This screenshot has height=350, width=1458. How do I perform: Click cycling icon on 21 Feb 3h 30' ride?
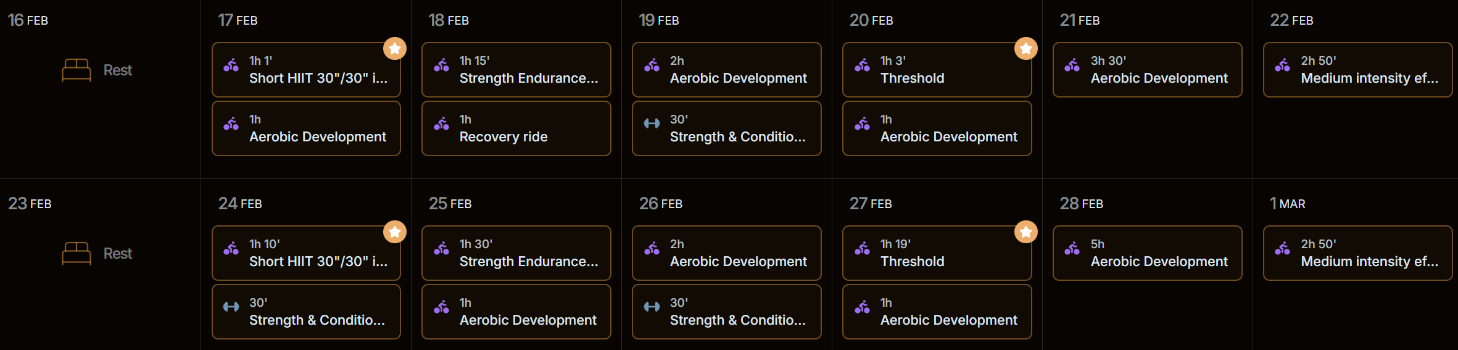click(1072, 65)
